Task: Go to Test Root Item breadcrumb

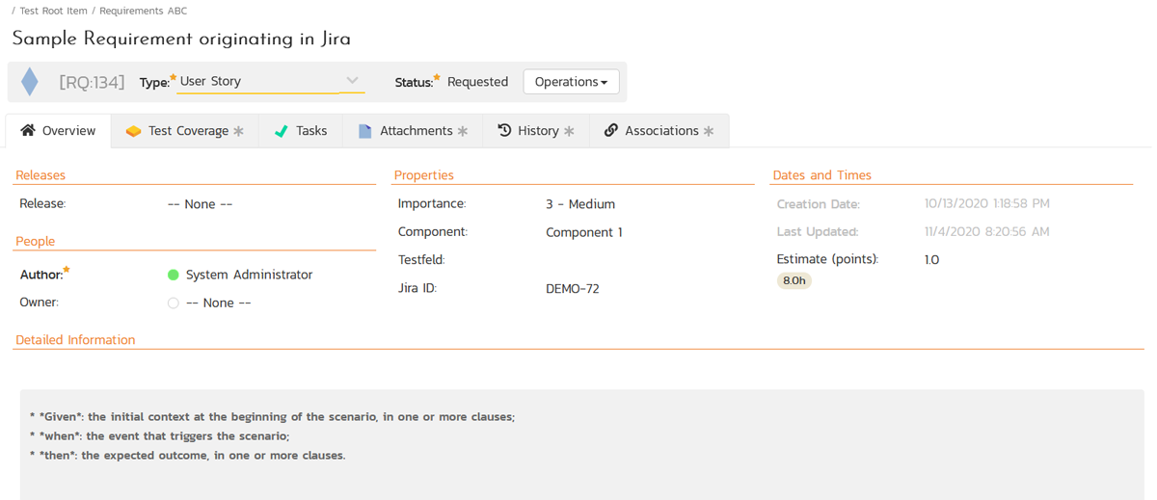Action: coord(53,11)
